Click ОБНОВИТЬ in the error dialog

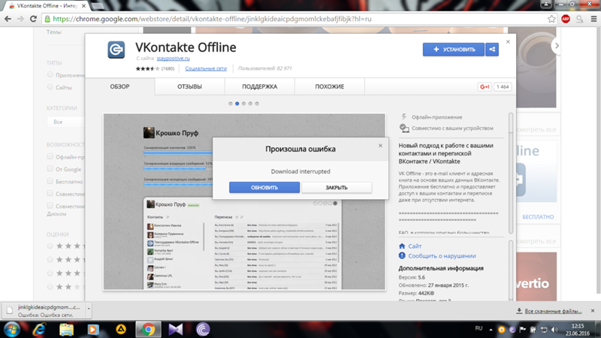[x=264, y=187]
